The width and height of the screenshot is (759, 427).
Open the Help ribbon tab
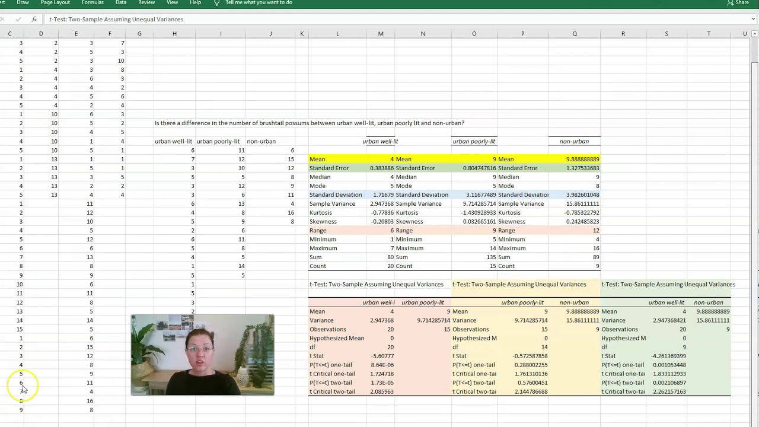pos(195,3)
